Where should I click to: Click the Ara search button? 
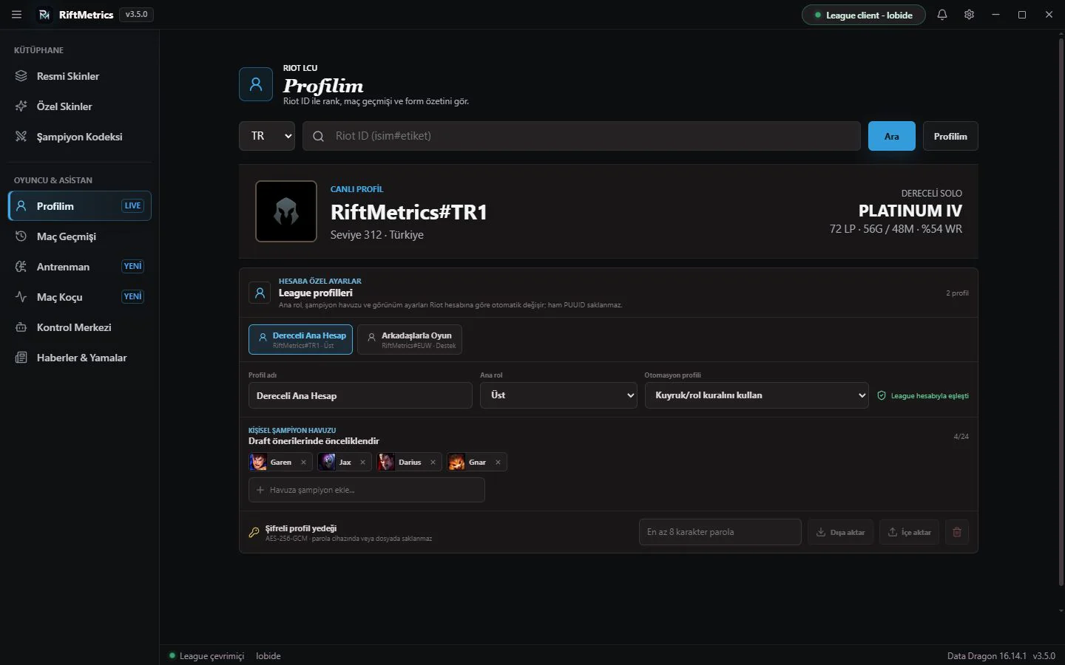892,136
